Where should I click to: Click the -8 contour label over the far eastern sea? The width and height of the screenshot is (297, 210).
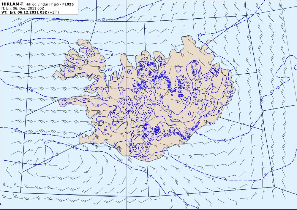pos(278,87)
